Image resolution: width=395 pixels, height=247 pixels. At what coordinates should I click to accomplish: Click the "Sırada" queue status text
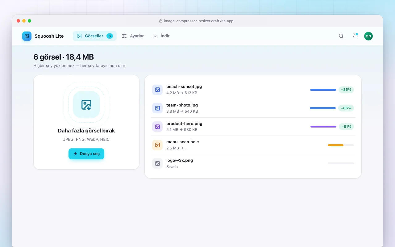point(172,167)
